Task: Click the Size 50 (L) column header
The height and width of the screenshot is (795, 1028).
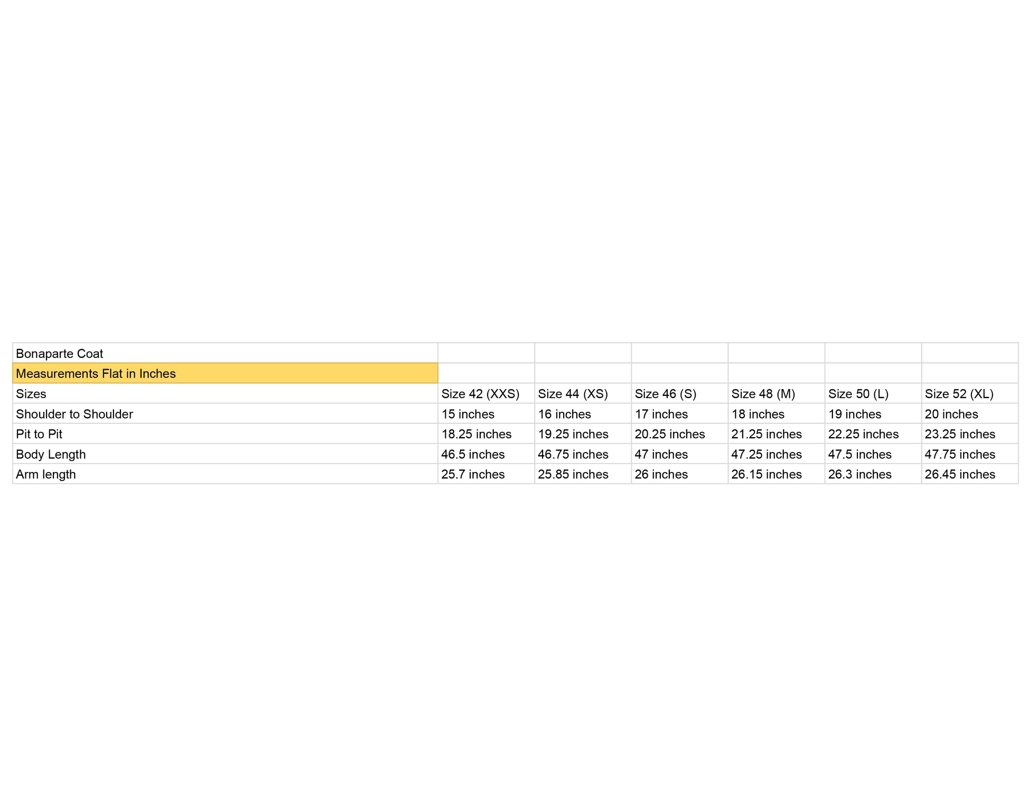Action: (x=858, y=394)
